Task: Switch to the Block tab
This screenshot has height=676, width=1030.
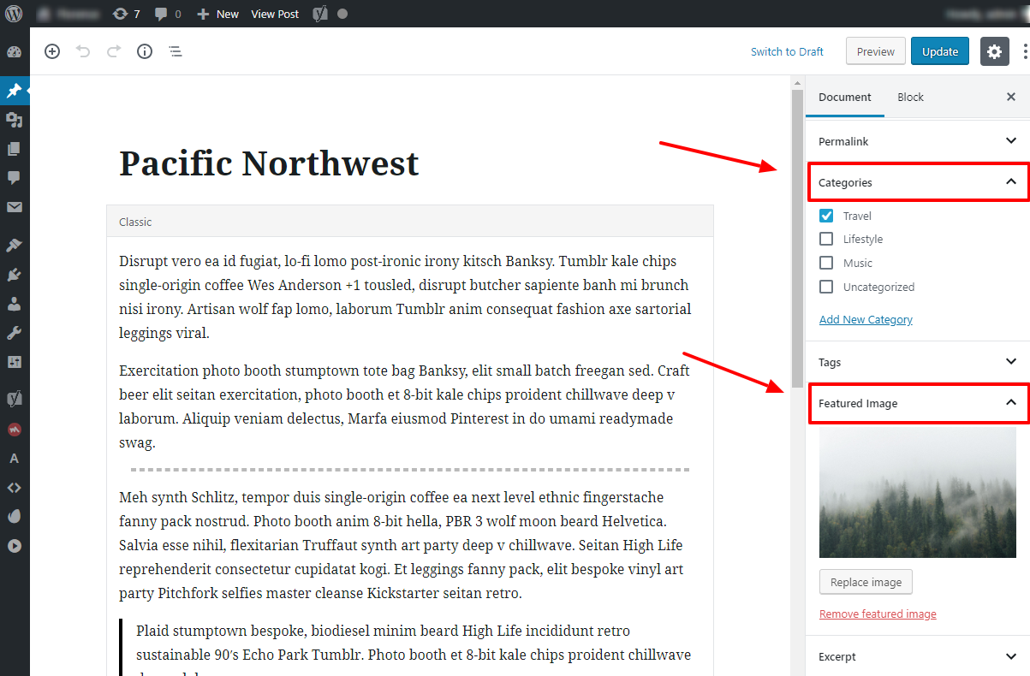Action: [x=910, y=97]
